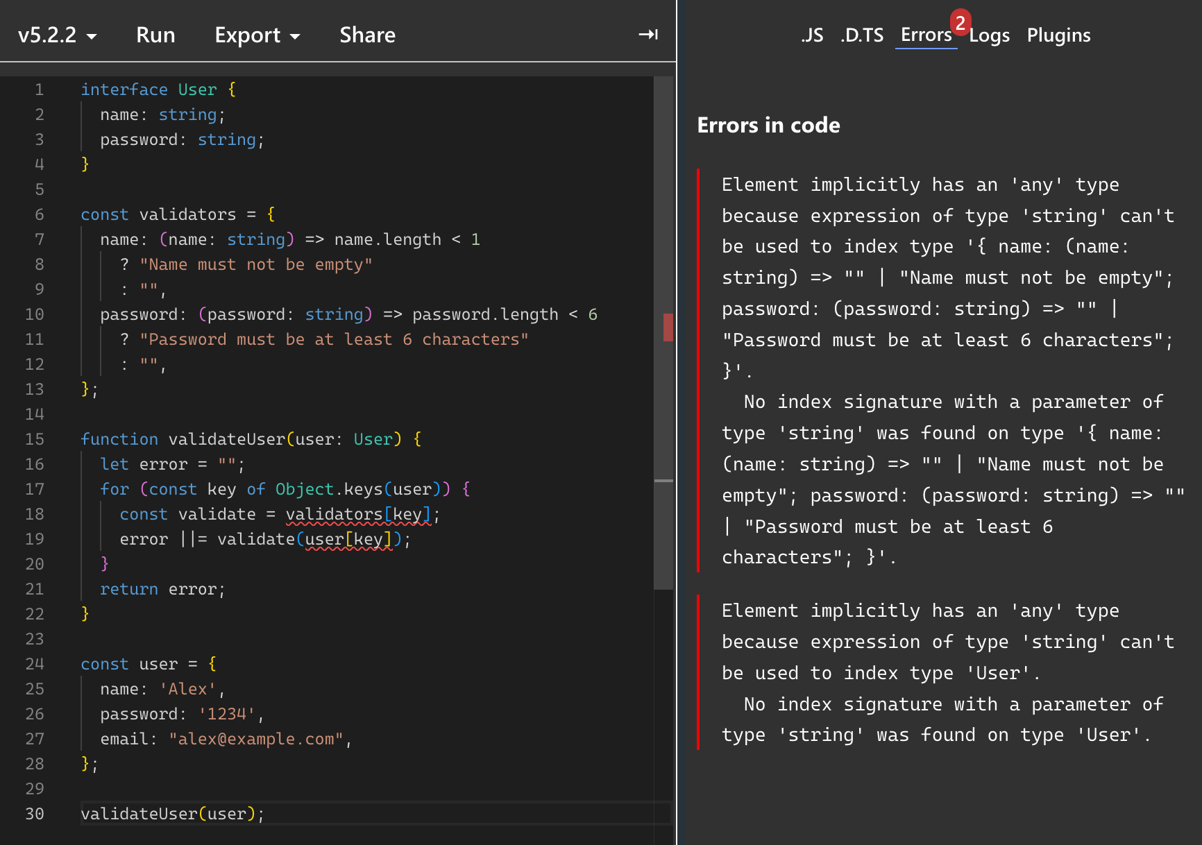
Task: Click the interface User declaration on line 1
Action: coord(157,89)
